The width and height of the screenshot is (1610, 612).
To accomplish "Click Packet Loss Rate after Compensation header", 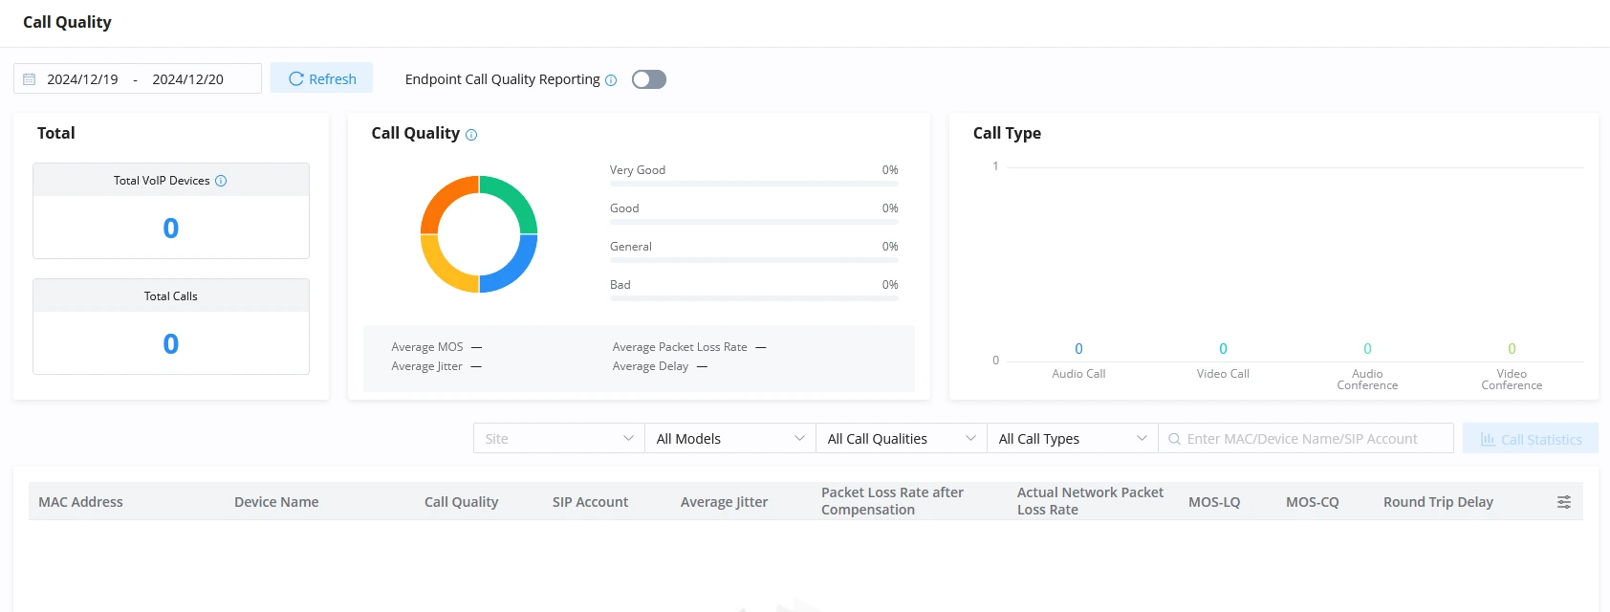I will tap(892, 501).
